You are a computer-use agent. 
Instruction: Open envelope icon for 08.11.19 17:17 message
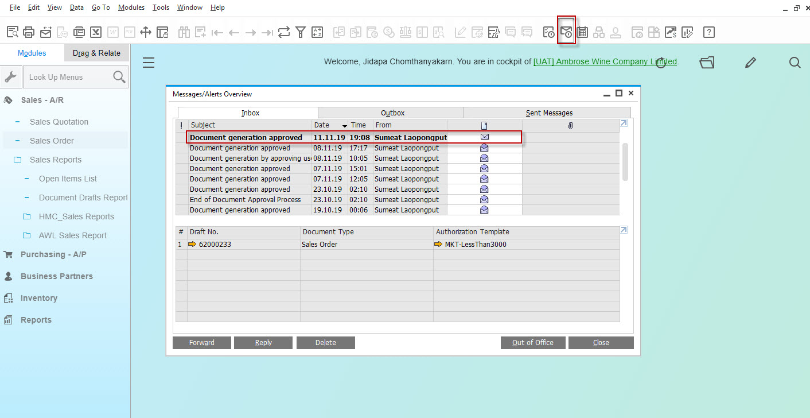point(484,148)
